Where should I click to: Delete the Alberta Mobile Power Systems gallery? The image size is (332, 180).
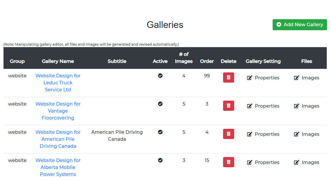point(228,162)
